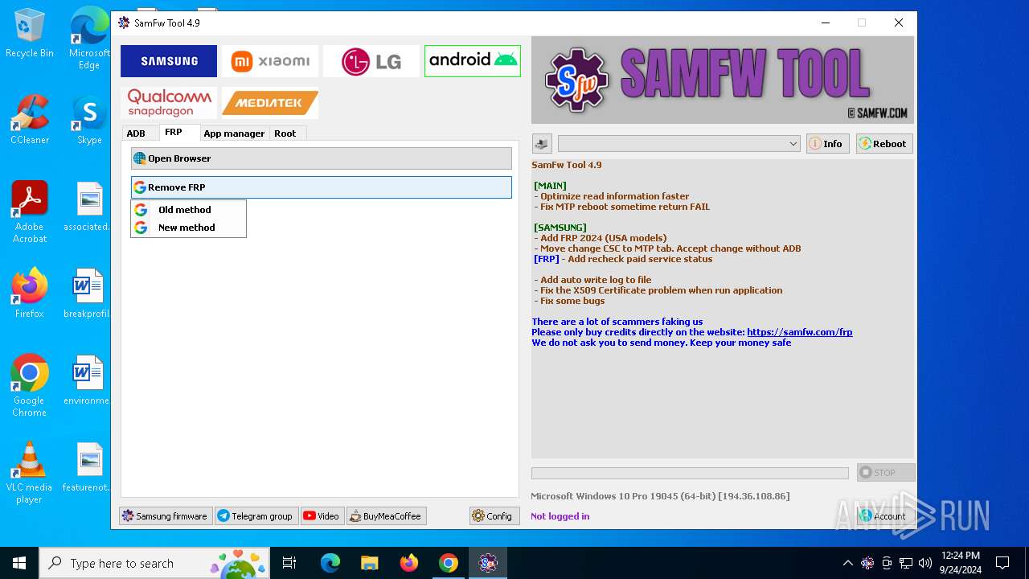Click the Reboot button
Screen dimensions: 1029x579
[x=883, y=144]
